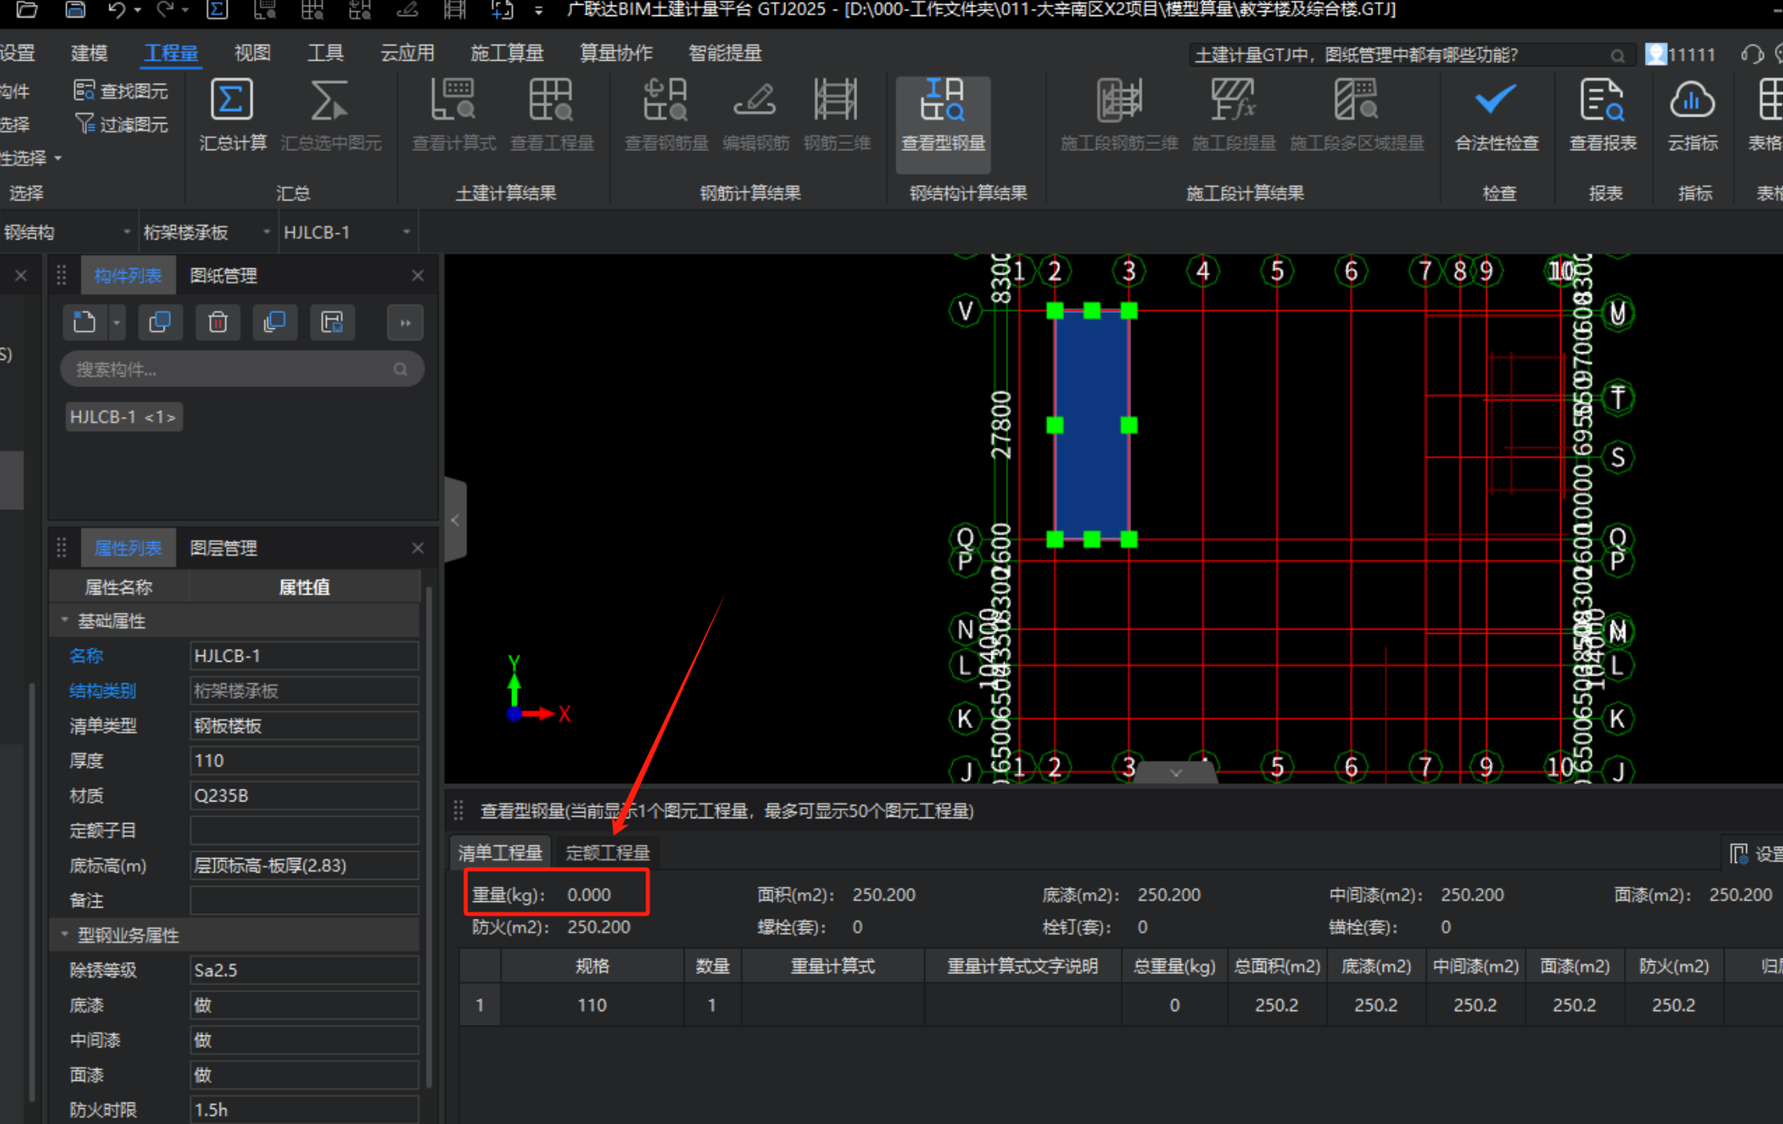The width and height of the screenshot is (1783, 1124).
Task: Click save component archive icon
Action: [x=332, y=323]
